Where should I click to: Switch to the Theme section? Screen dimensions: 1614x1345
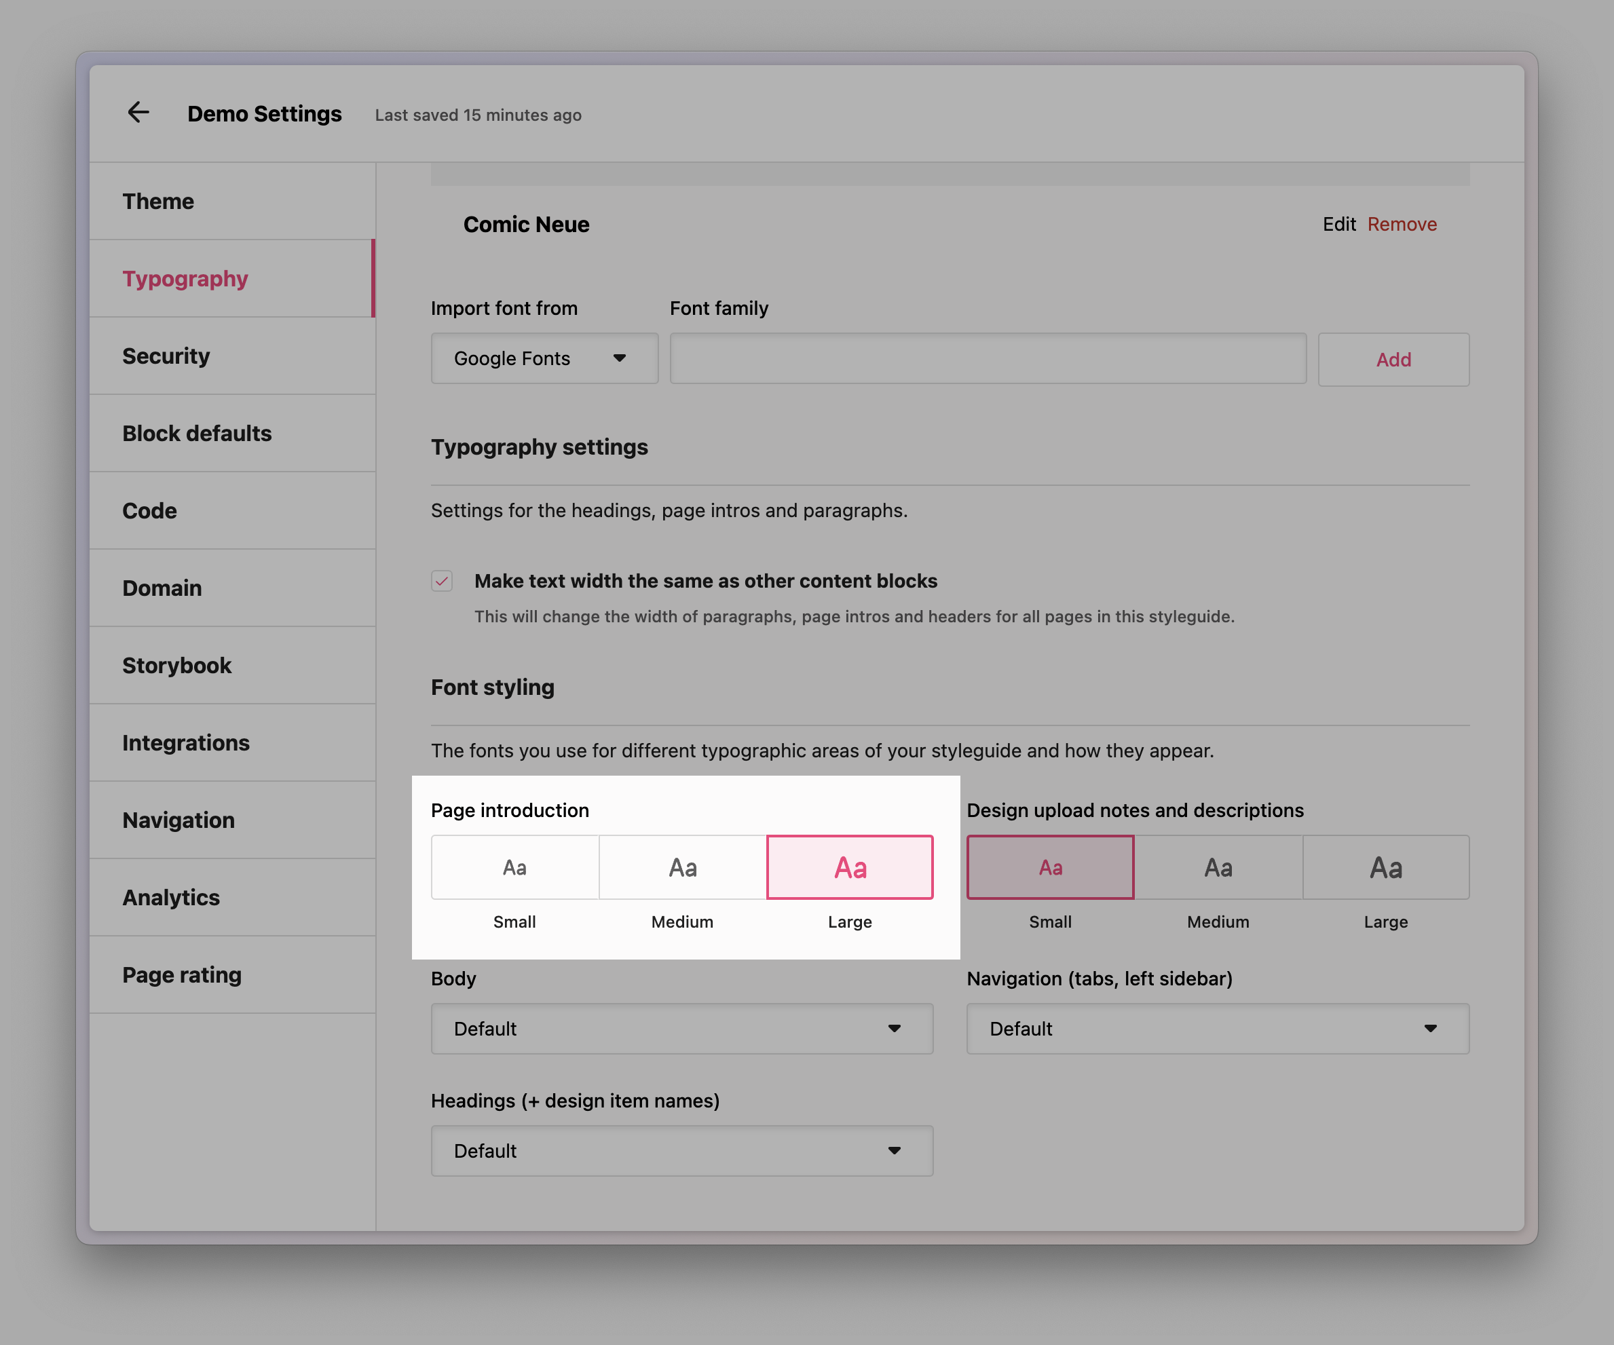pos(157,201)
